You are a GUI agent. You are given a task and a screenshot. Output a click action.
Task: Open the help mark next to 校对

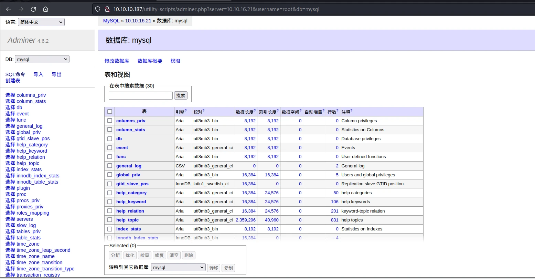(x=203, y=111)
